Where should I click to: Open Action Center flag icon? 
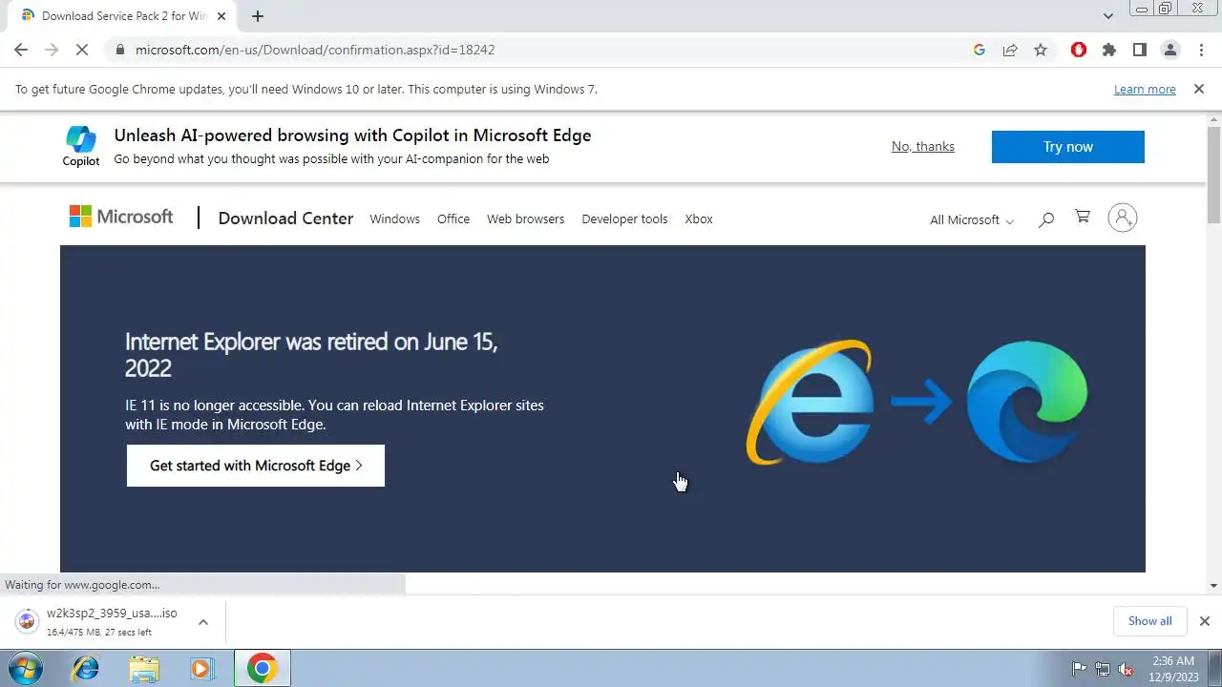point(1079,669)
